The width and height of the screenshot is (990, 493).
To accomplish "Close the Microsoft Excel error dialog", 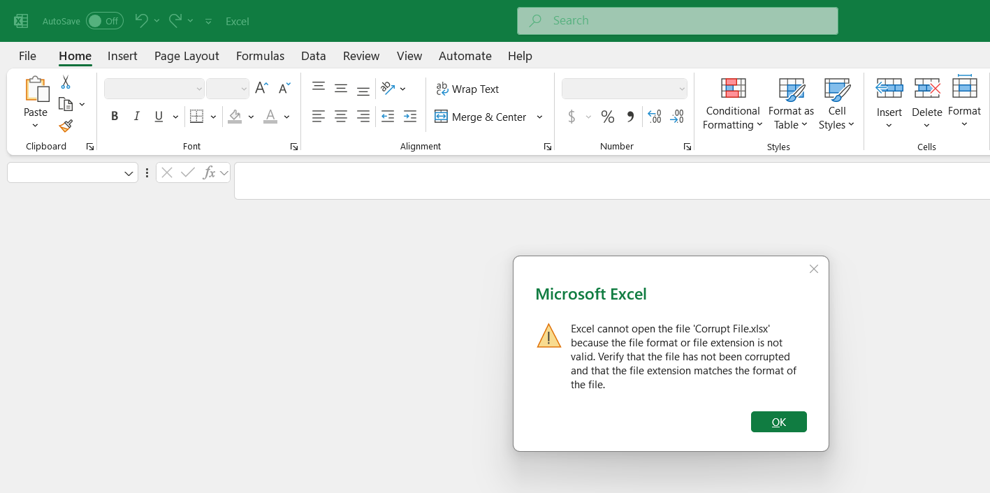I will 813,269.
